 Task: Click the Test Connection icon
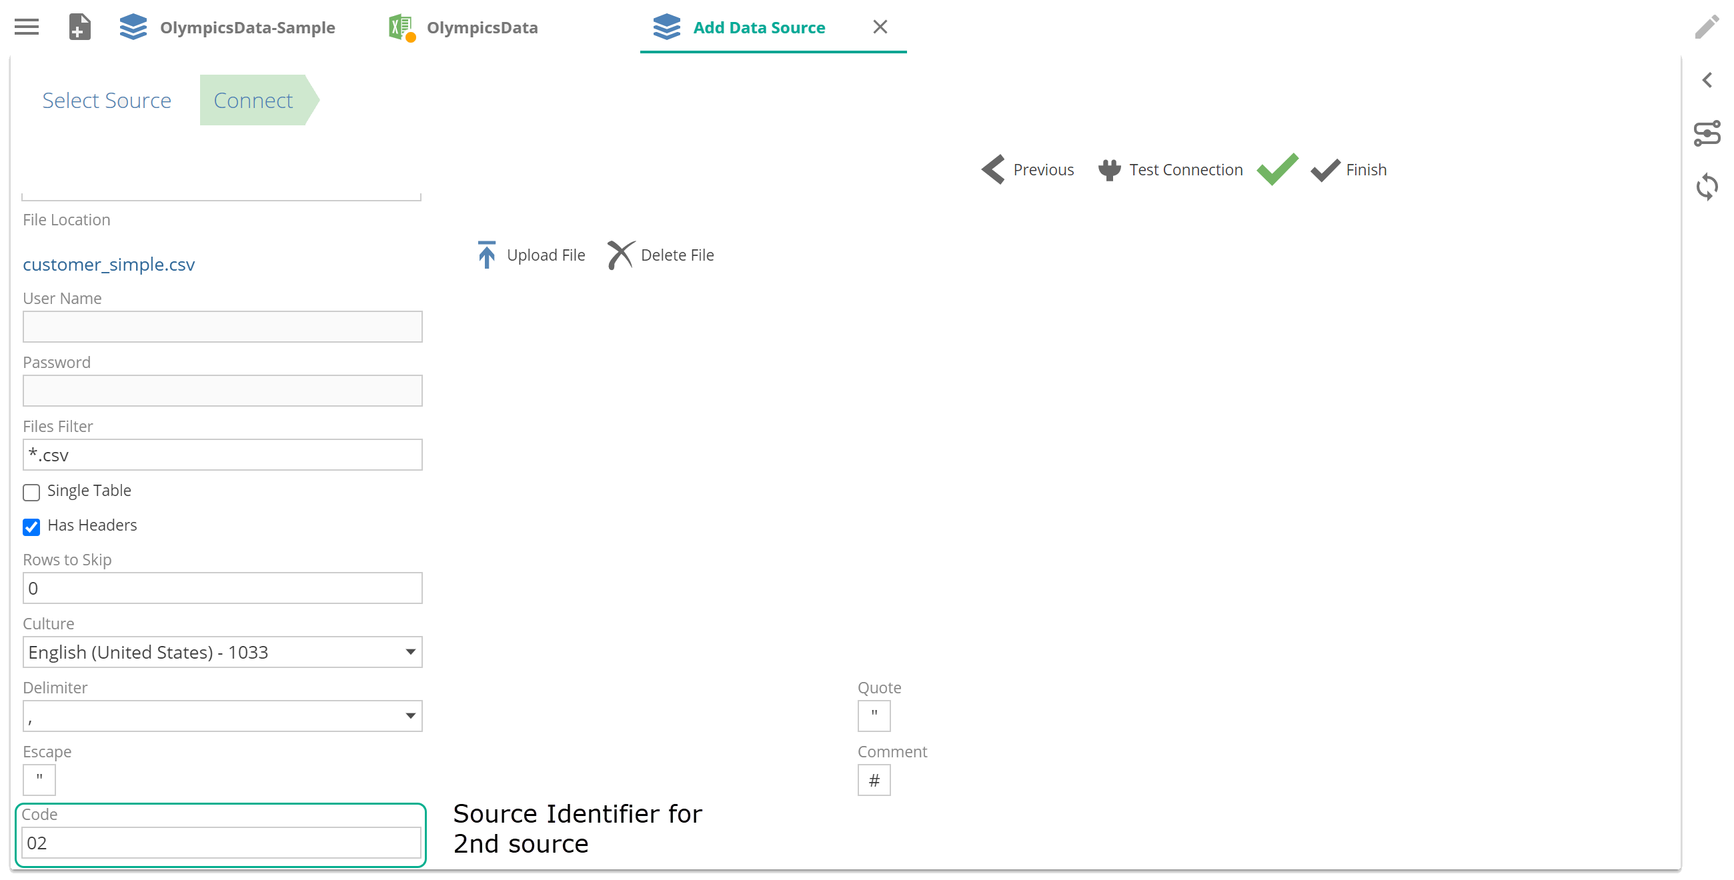pos(1109,169)
